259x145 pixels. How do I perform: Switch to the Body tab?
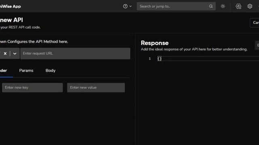coord(51,70)
